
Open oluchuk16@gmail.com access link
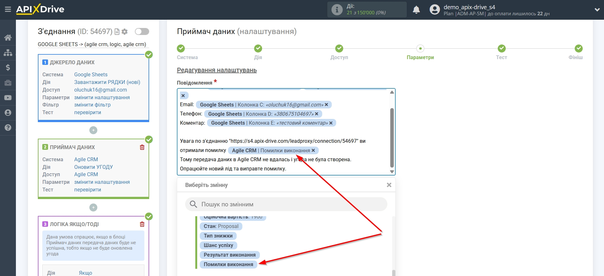(x=101, y=90)
